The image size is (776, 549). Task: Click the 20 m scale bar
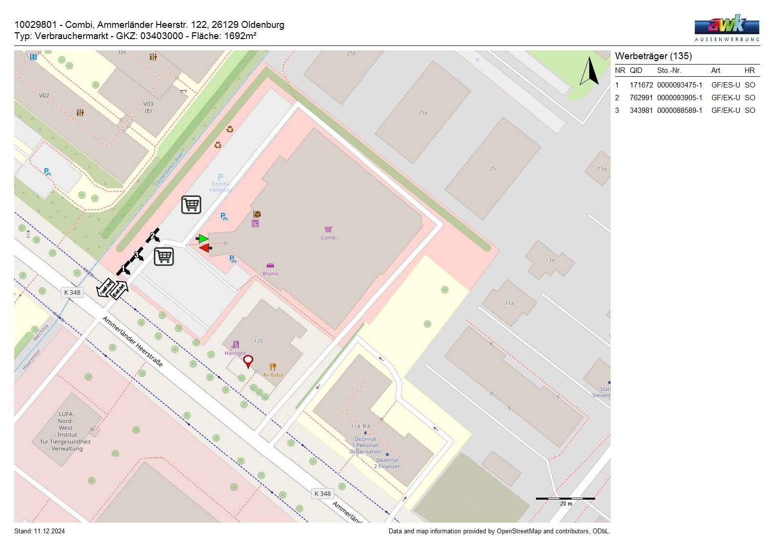pyautogui.click(x=565, y=499)
